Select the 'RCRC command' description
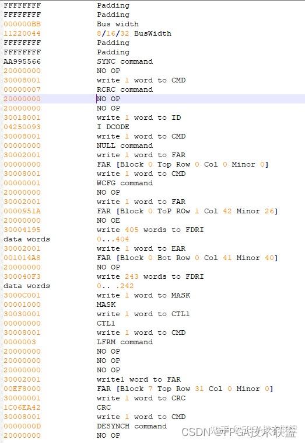Screen dimensions: 305x443 tap(125, 89)
